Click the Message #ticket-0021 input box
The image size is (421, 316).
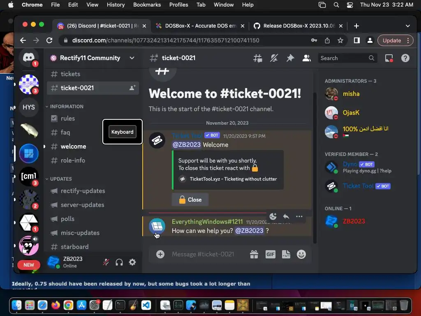(203, 254)
